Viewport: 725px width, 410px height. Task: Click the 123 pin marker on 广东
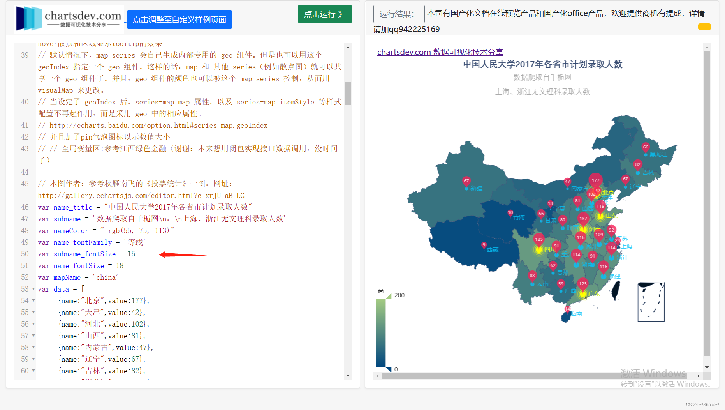coord(582,284)
